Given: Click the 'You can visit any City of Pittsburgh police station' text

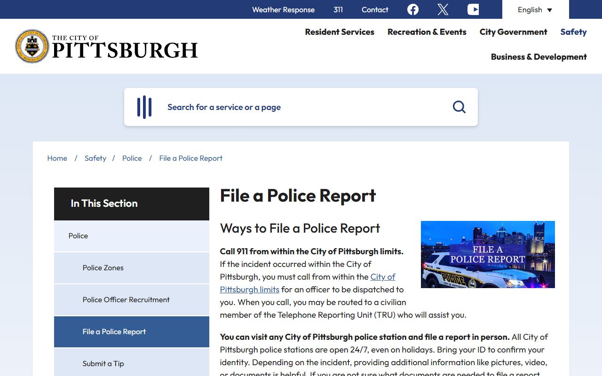Looking at the screenshot, I should tap(365, 337).
